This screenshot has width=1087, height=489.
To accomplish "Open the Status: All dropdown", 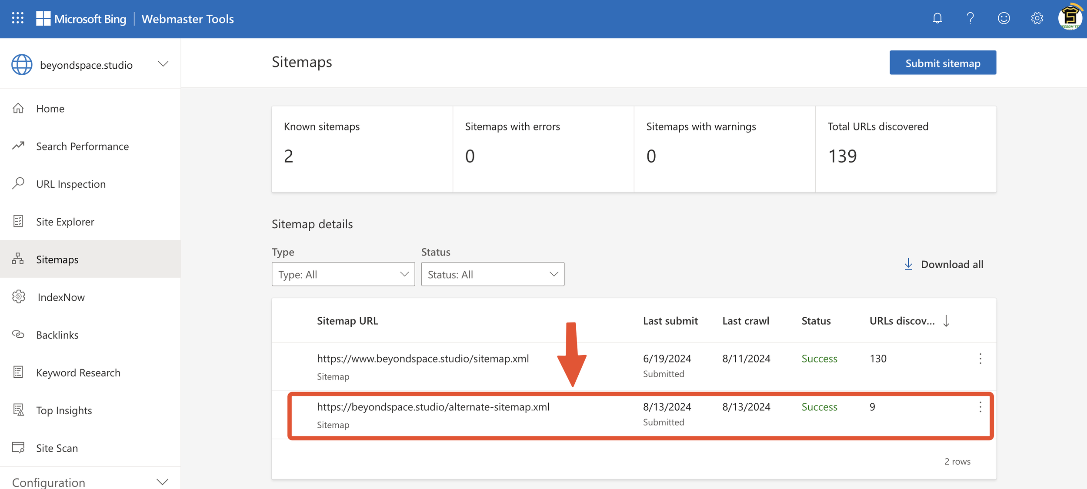I will click(x=492, y=274).
